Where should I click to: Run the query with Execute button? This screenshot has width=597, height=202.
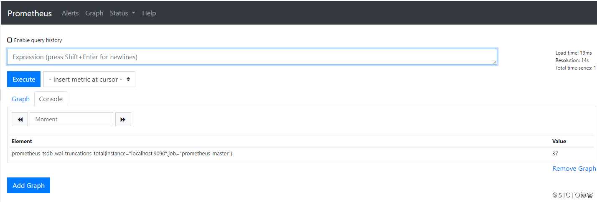(24, 79)
